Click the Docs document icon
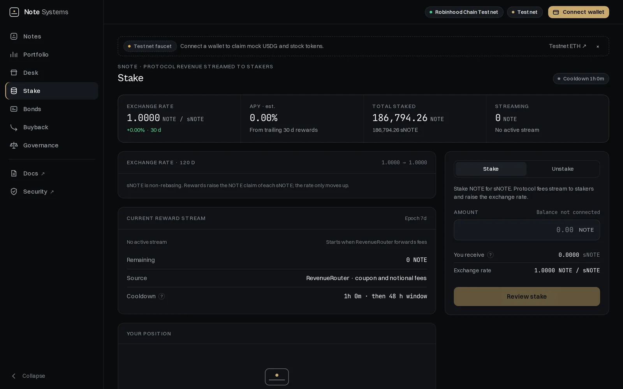 (14, 173)
